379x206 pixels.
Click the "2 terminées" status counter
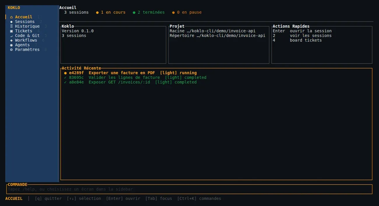tap(149, 13)
